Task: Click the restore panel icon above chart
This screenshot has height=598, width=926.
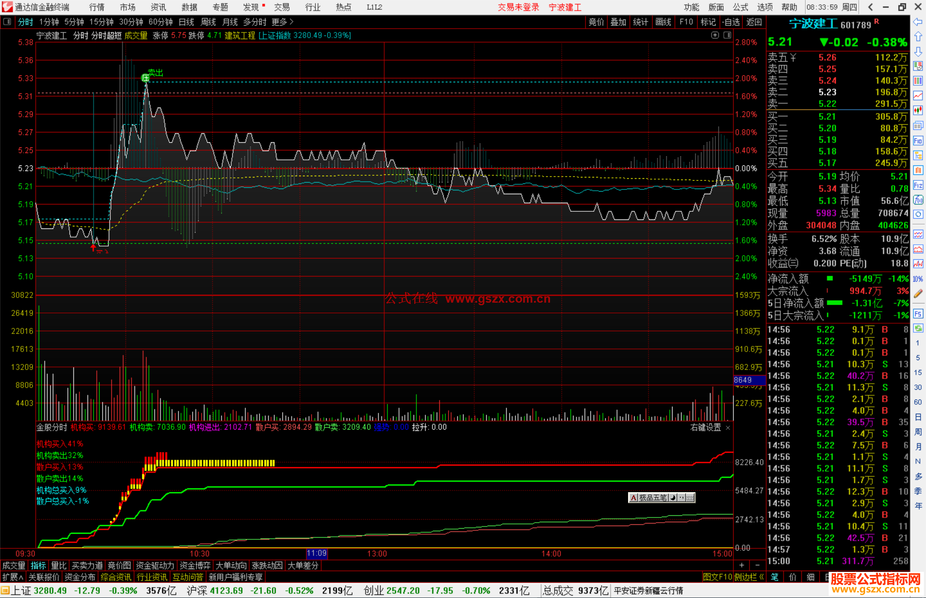Action: point(728,35)
